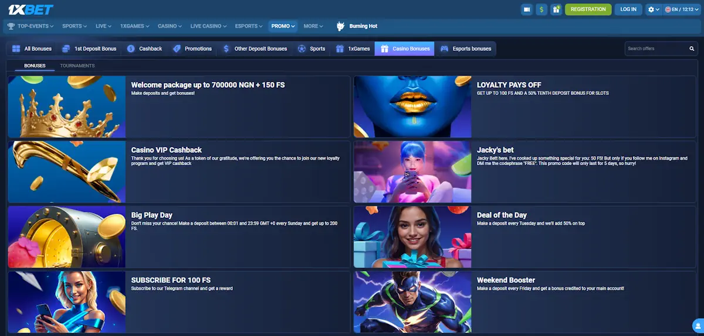Filter by 1st Deposit Bonus category
The width and height of the screenshot is (704, 336).
click(89, 49)
